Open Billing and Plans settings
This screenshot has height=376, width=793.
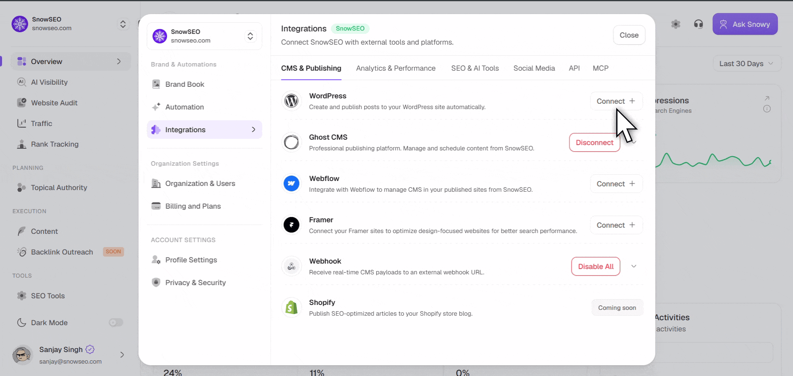pos(204,206)
